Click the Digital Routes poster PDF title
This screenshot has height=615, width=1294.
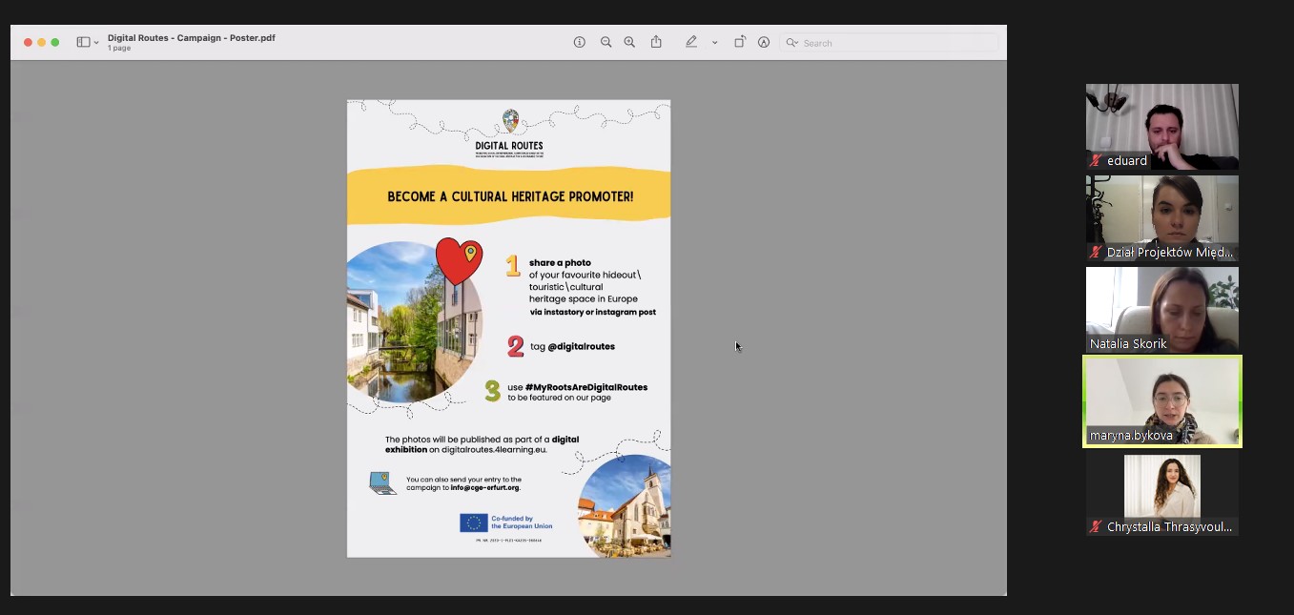pos(192,38)
